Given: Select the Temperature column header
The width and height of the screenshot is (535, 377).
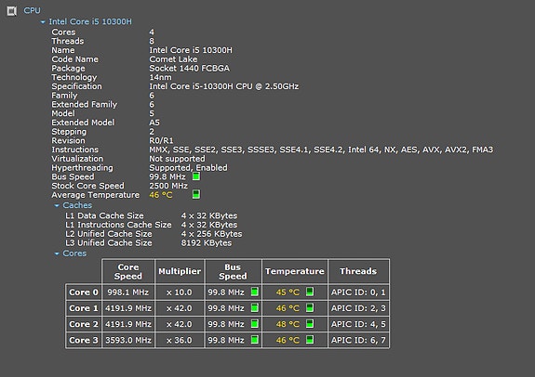Looking at the screenshot, I should (295, 271).
